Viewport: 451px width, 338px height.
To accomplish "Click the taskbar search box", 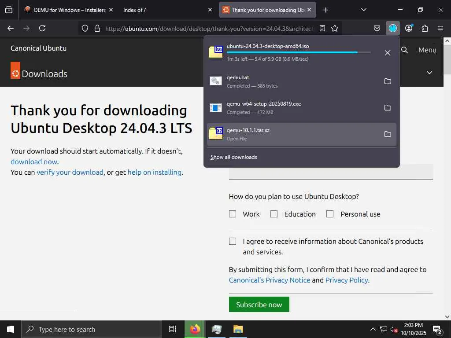I will tap(92, 329).
